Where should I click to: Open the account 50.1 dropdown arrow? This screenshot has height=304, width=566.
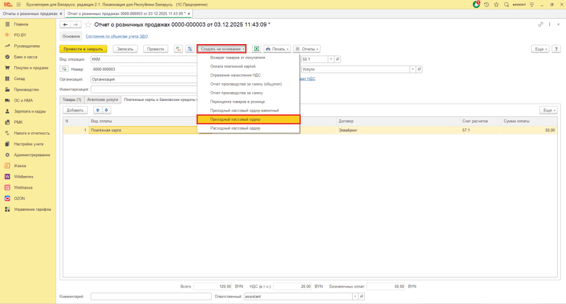(x=331, y=59)
